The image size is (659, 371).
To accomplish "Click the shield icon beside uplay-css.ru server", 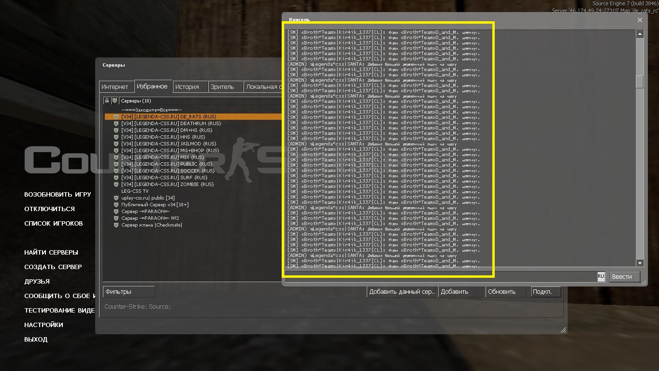I will click(116, 198).
